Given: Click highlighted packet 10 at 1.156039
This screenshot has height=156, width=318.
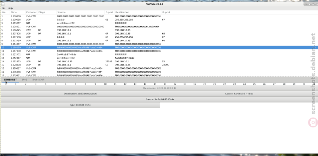Looking at the screenshot, I should point(159,47).
